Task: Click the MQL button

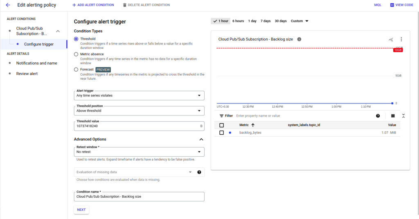Action: click(x=378, y=5)
